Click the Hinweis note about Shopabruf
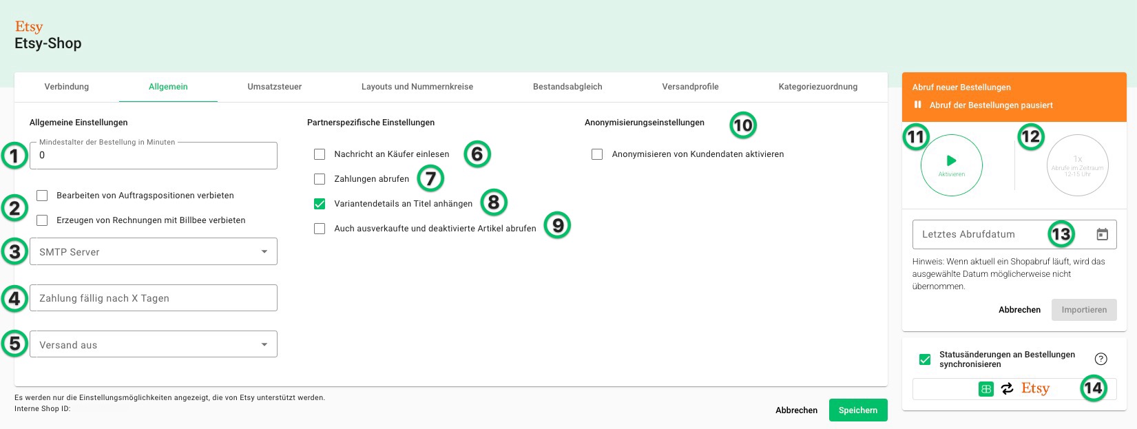The height and width of the screenshot is (429, 1137). [1009, 274]
